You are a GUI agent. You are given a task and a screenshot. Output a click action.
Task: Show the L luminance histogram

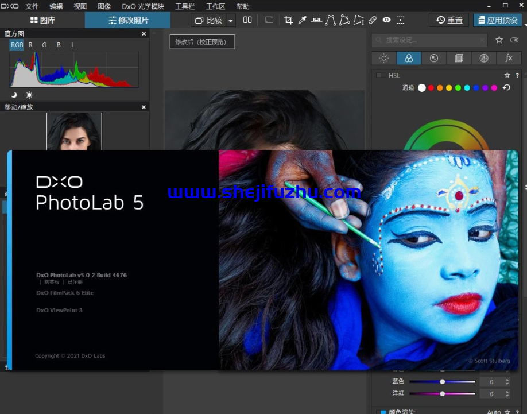(x=72, y=45)
